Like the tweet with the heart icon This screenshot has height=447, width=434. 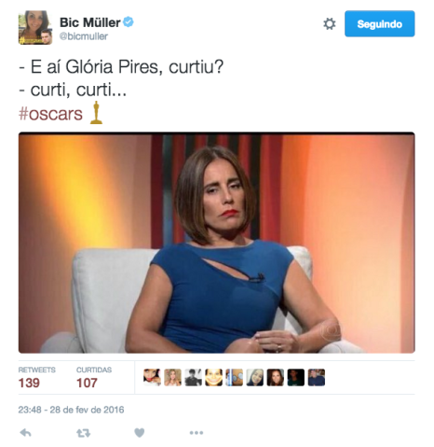pos(140,433)
